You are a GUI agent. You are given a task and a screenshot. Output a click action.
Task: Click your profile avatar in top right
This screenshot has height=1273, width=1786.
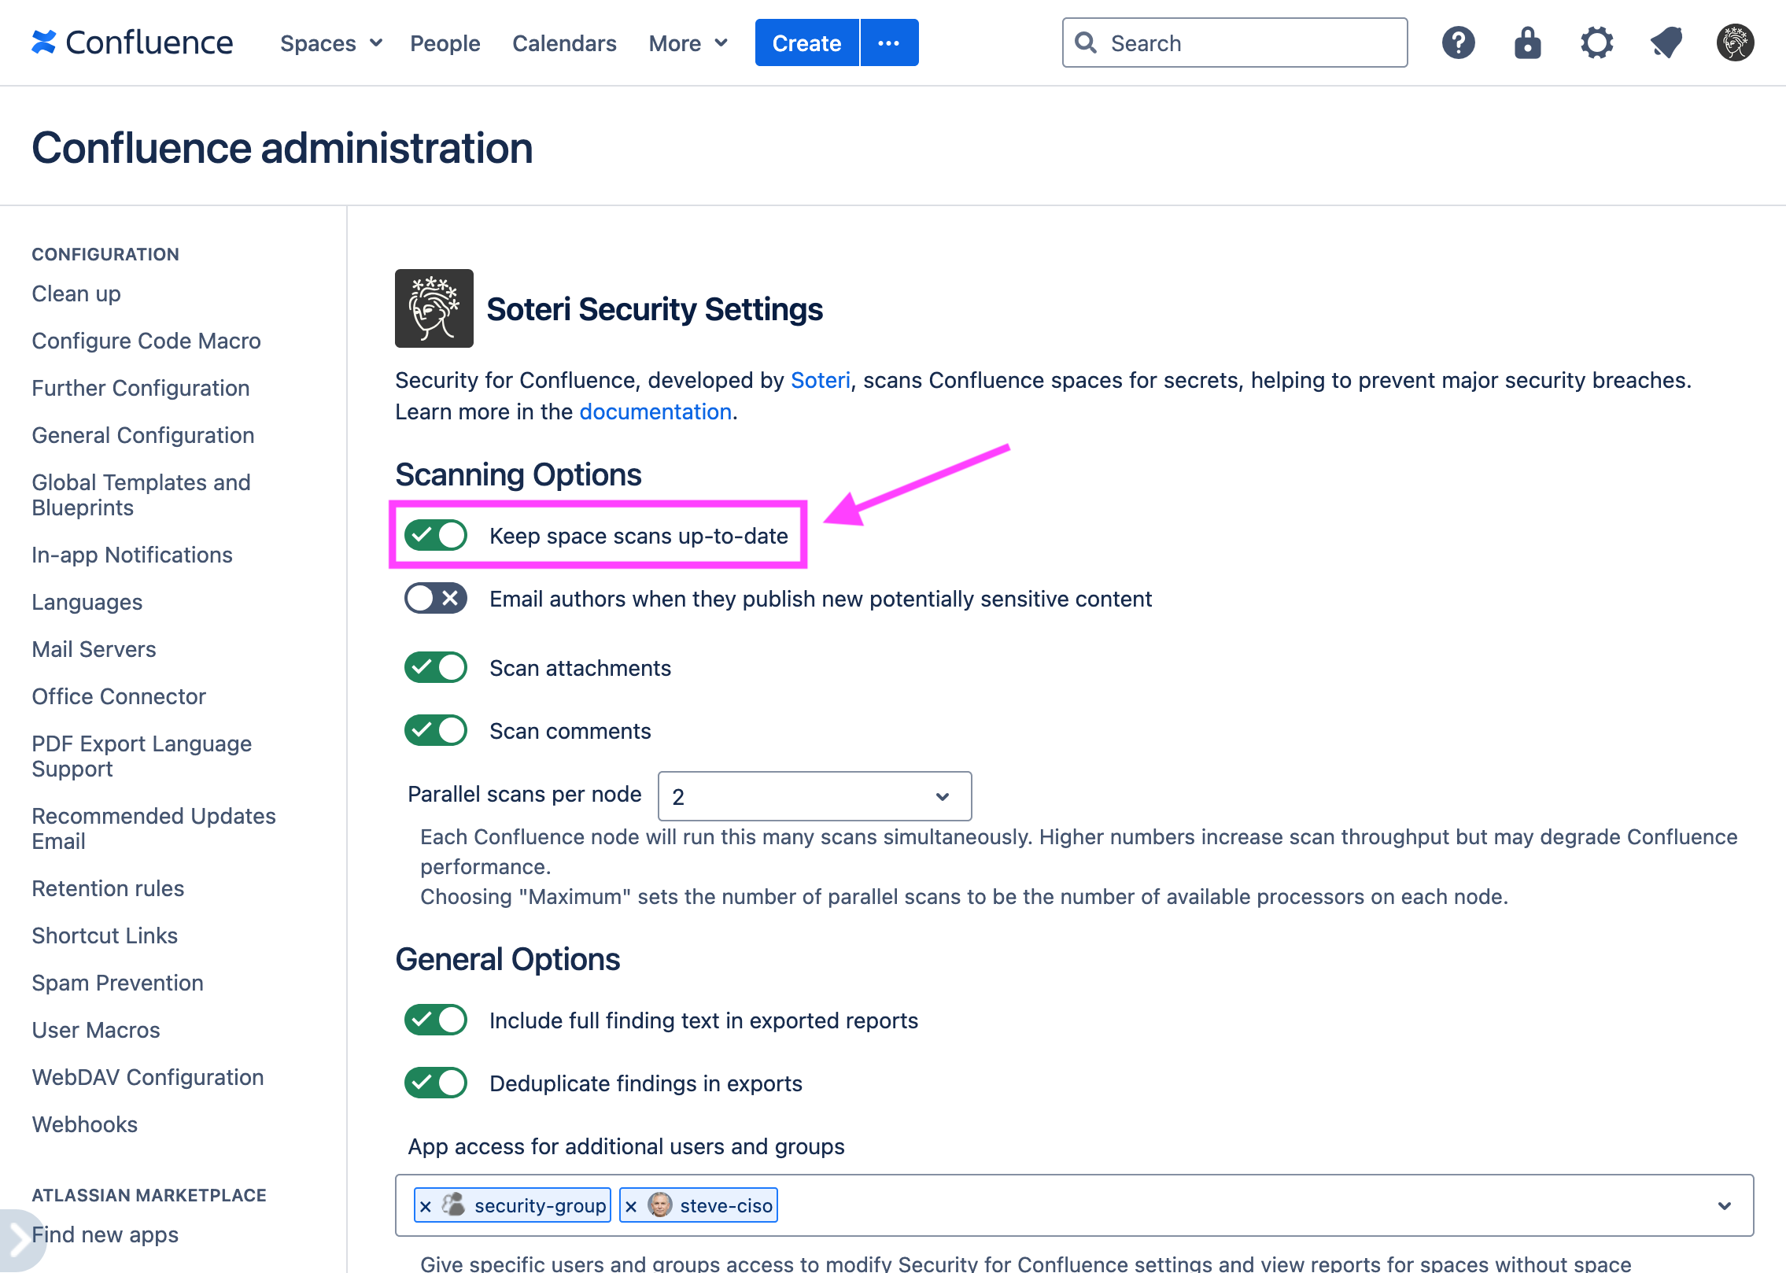click(x=1735, y=42)
